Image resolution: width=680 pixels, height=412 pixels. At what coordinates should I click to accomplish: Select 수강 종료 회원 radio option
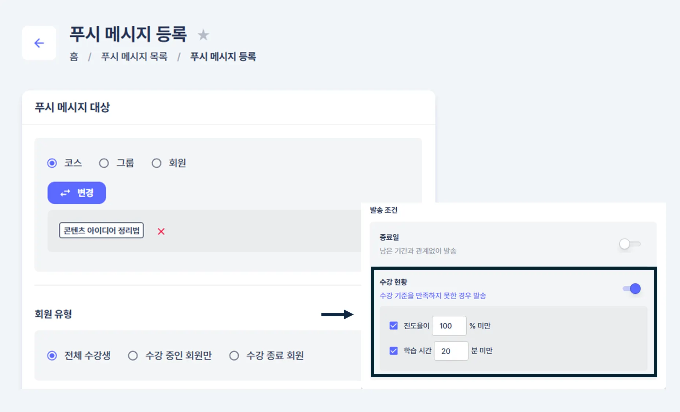coord(234,356)
